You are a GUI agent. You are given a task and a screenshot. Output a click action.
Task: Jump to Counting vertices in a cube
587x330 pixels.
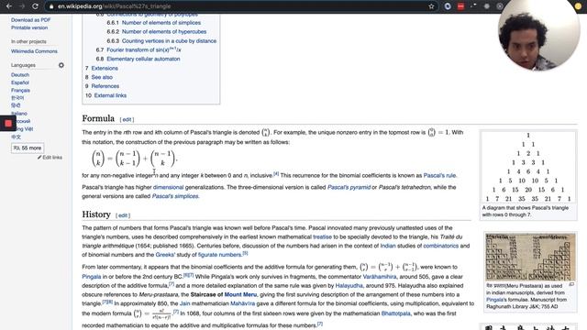pos(169,40)
